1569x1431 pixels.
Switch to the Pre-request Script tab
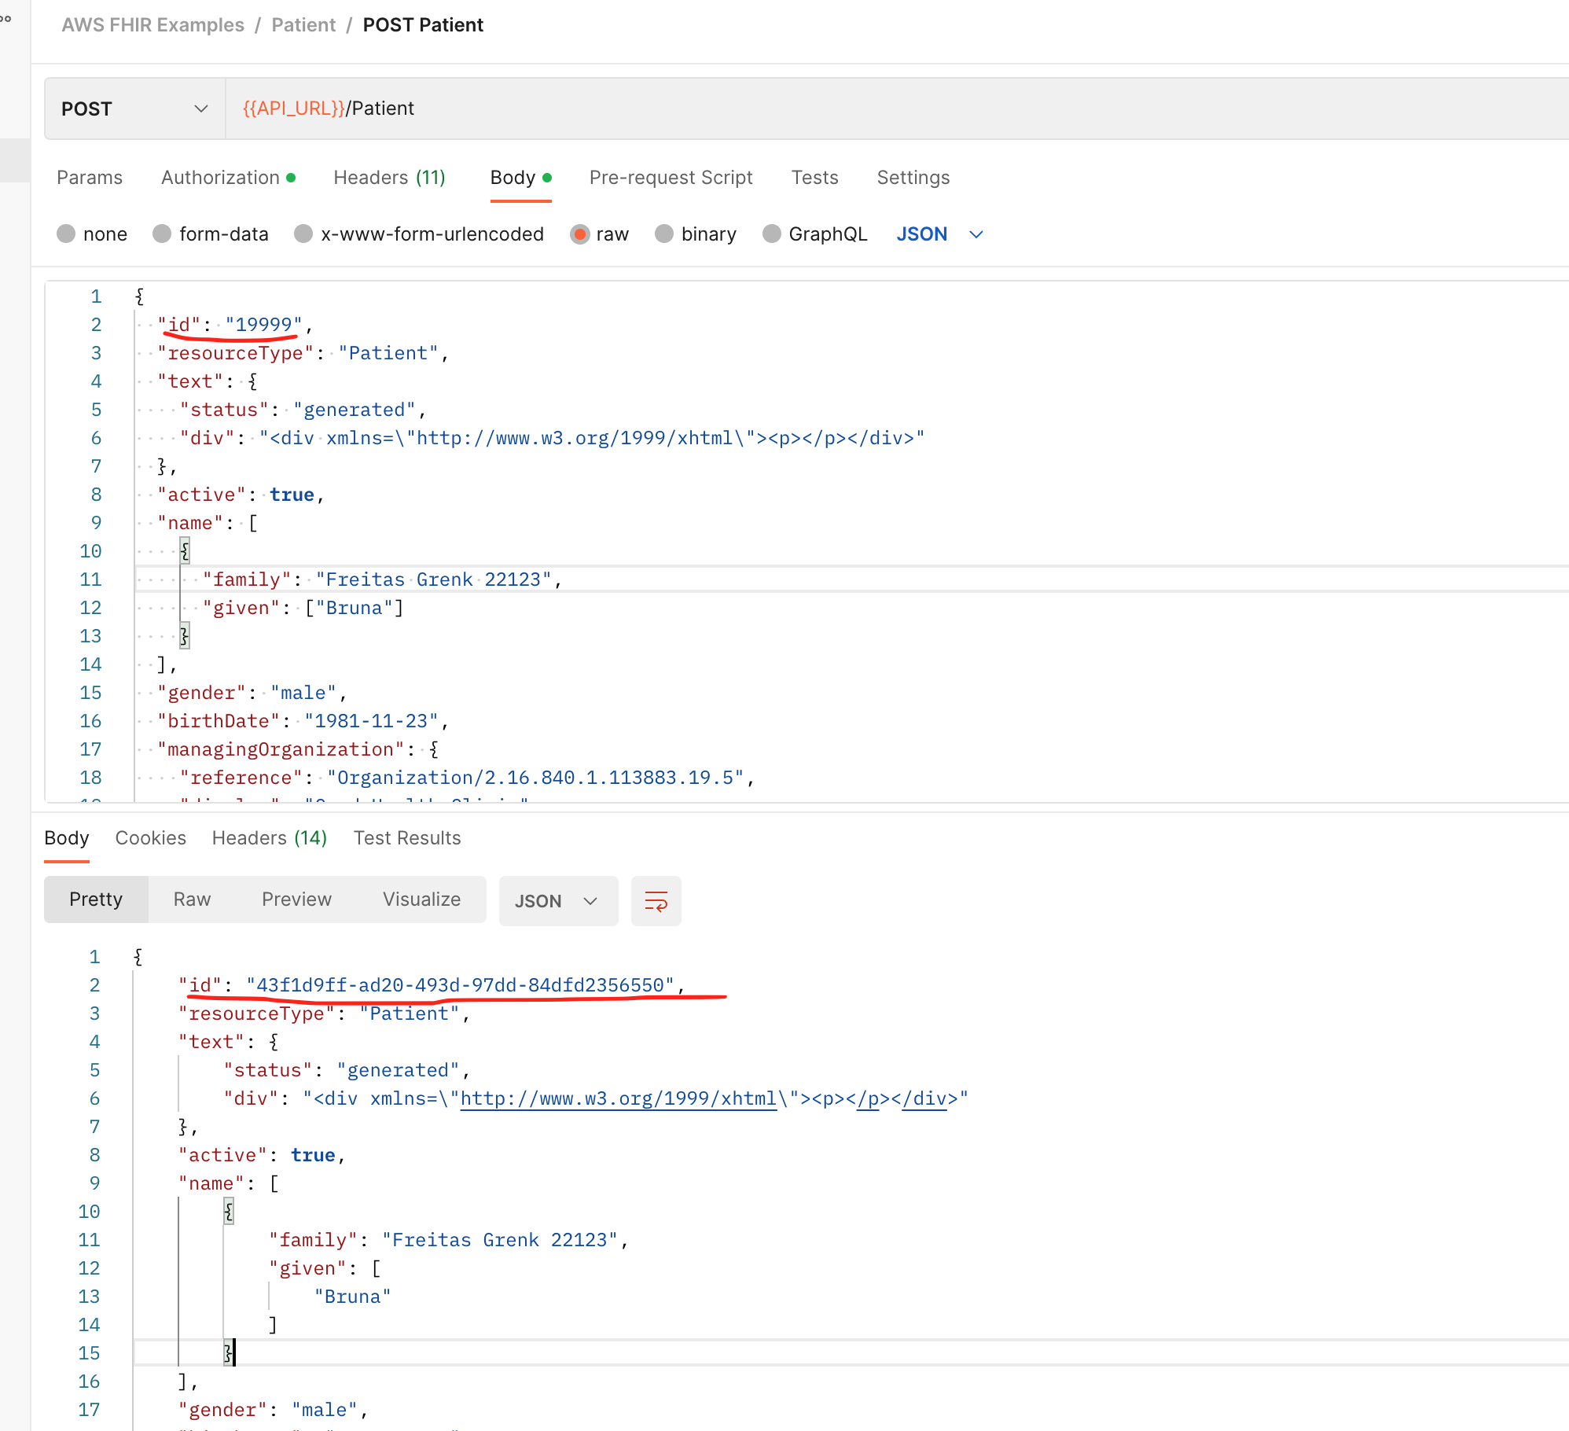[671, 178]
